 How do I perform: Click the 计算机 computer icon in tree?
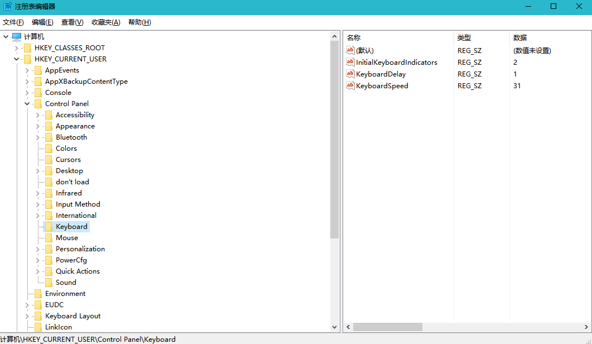[18, 36]
